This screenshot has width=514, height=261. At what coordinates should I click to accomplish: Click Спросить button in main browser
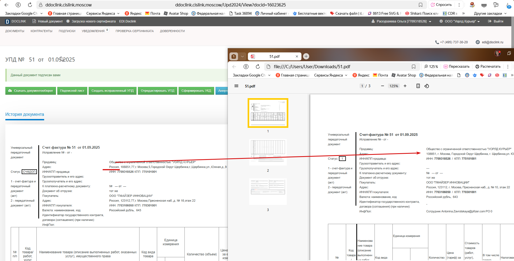pos(441,5)
